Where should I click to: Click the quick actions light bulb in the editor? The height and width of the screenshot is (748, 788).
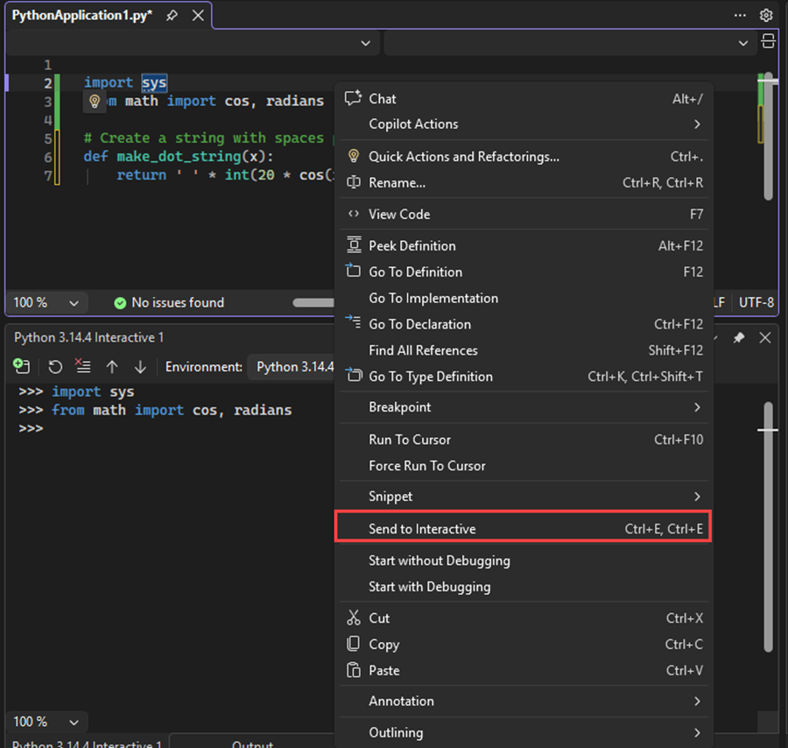click(94, 101)
